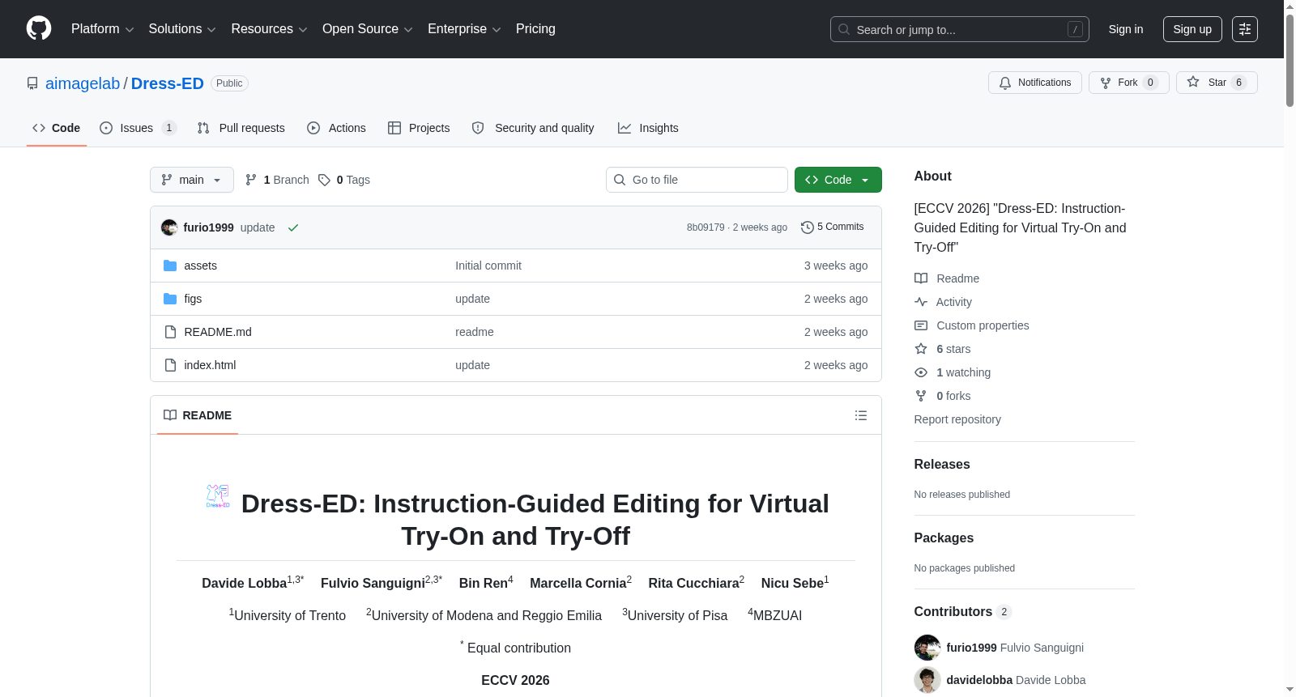Open furio1999 author link in commit bar

tap(208, 227)
